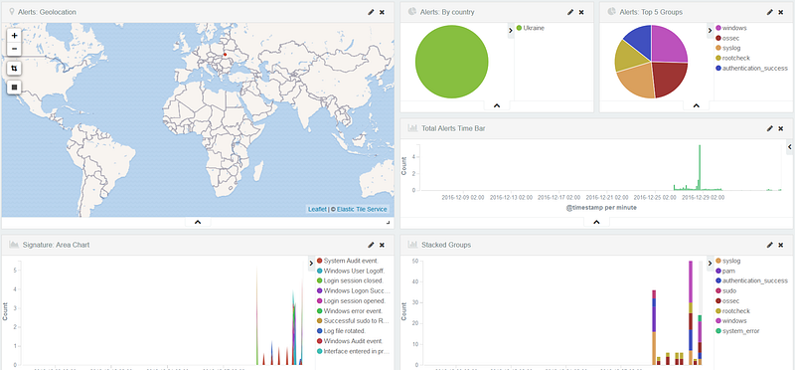Open the Geolocation panel spy chevron
Image resolution: width=795 pixels, height=370 pixels.
click(x=198, y=223)
